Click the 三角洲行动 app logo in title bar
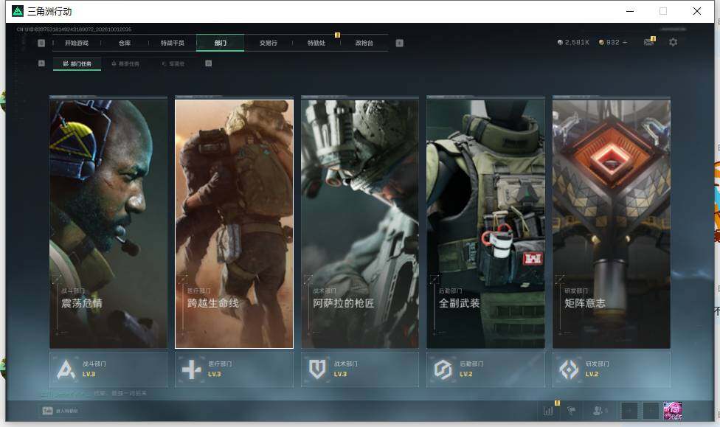The height and width of the screenshot is (427, 720). pos(18,11)
